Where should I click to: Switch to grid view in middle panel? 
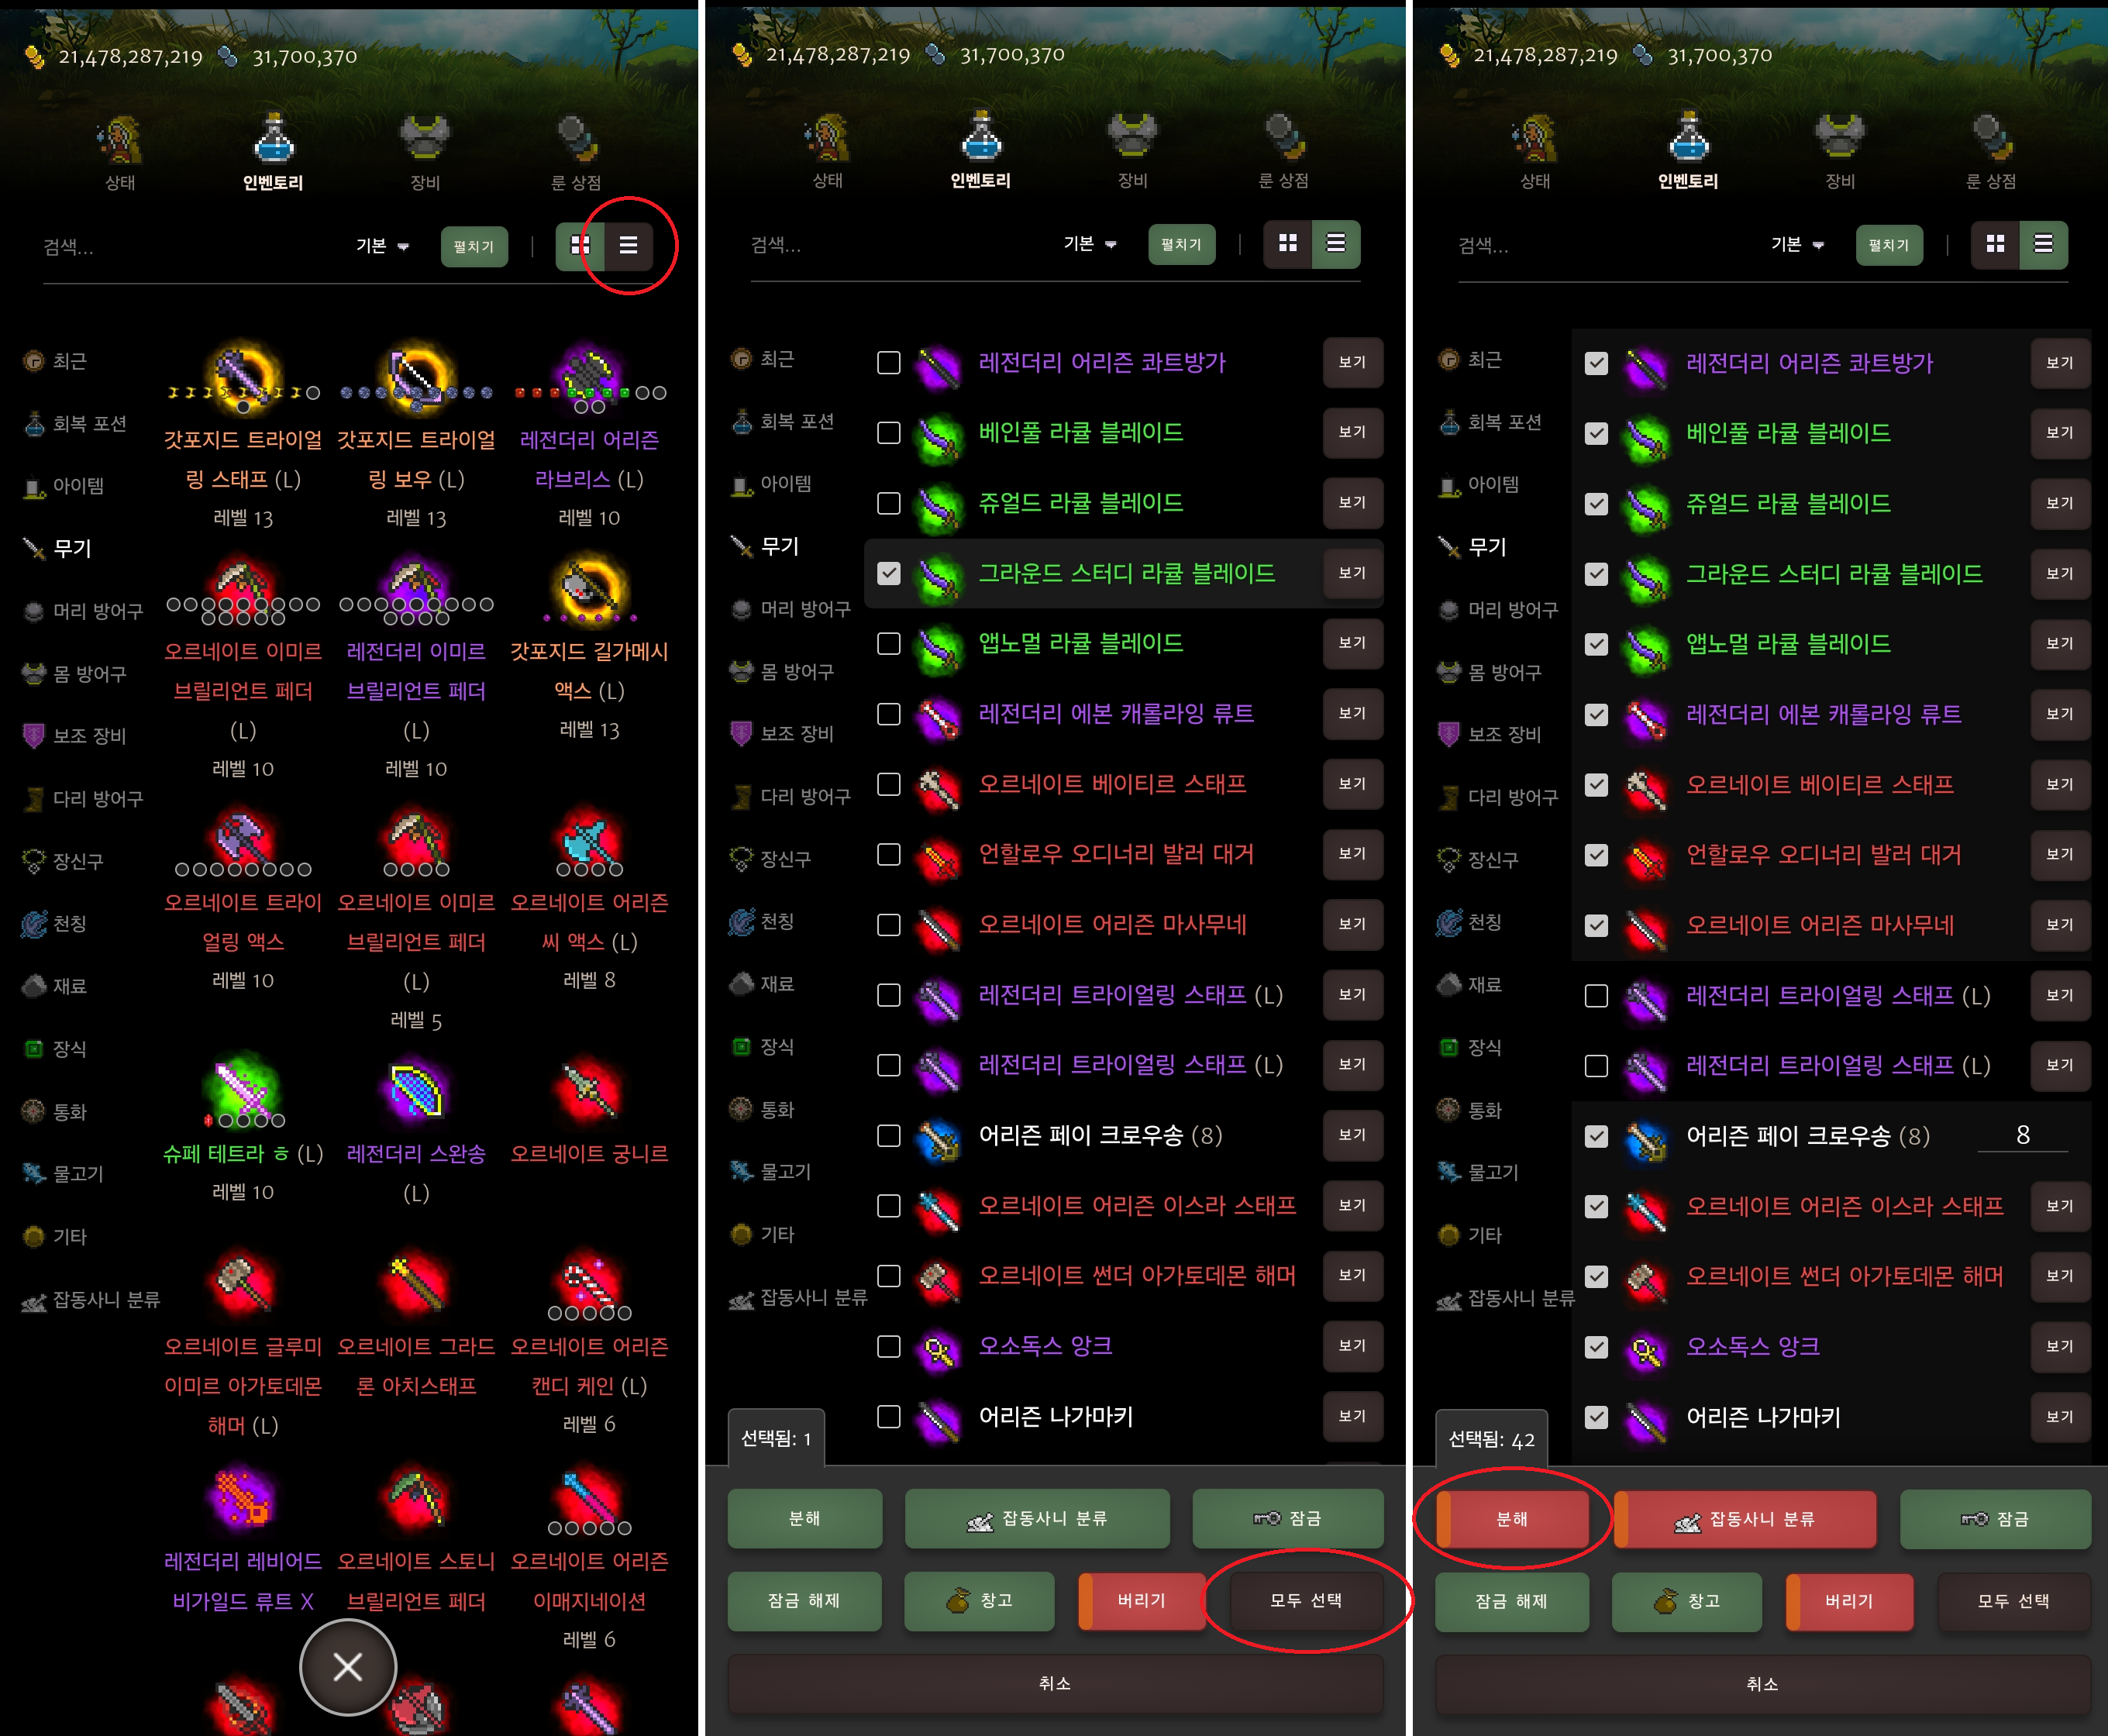click(1288, 244)
